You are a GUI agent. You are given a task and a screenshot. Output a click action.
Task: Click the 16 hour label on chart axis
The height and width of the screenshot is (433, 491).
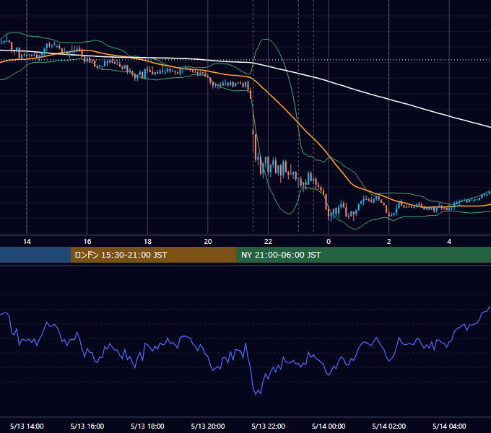tap(87, 242)
